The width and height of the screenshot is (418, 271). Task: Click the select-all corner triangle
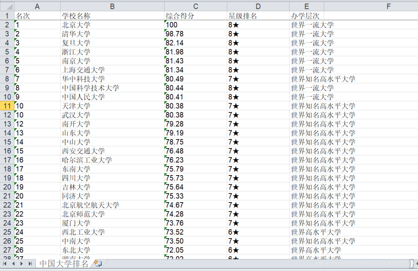point(7,6)
